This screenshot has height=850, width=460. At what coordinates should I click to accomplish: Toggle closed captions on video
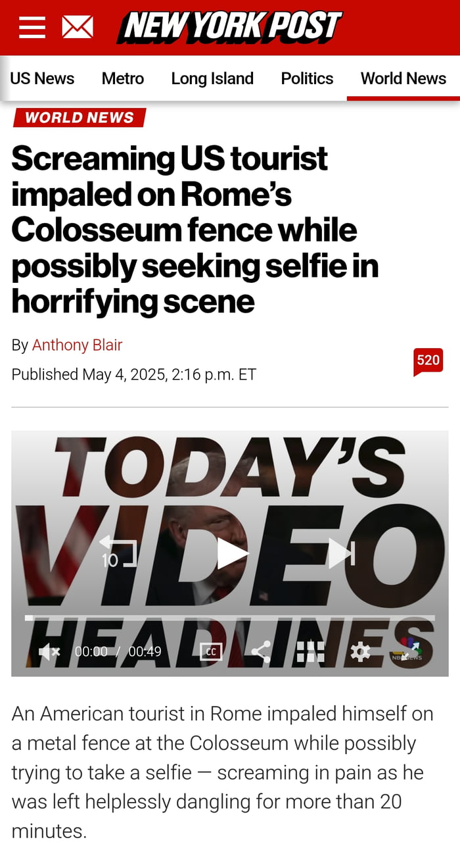click(x=211, y=651)
